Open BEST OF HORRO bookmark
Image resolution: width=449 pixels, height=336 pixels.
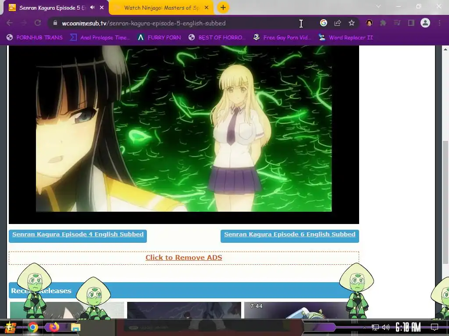pos(217,38)
